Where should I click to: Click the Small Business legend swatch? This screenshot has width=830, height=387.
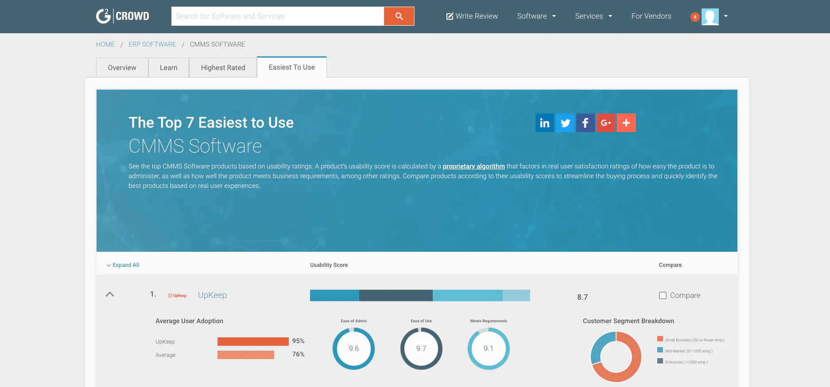660,339
